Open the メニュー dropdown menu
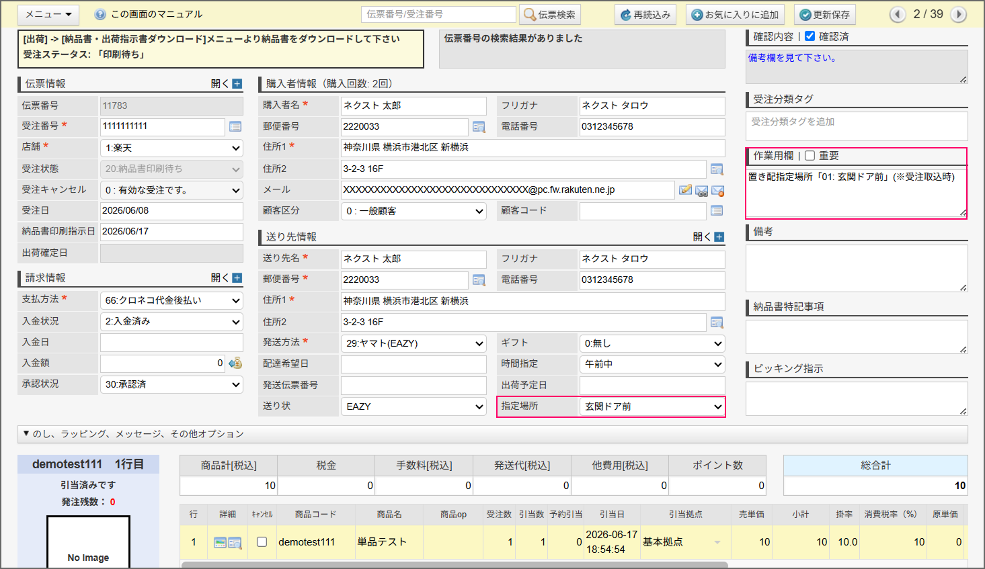The width and height of the screenshot is (985, 569). pyautogui.click(x=48, y=14)
